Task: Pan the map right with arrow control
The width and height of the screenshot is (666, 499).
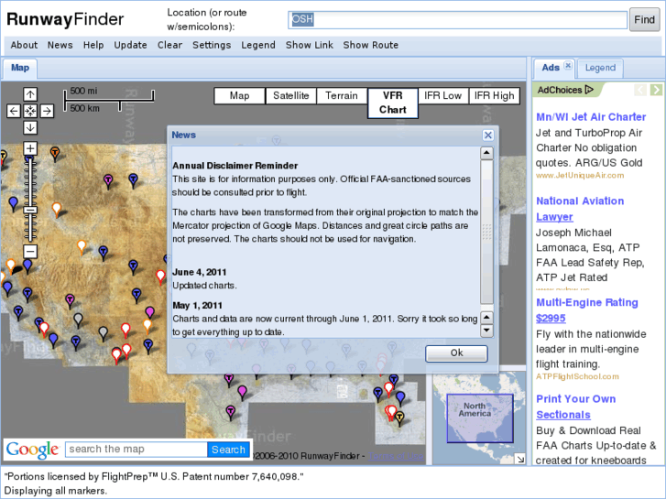Action: (47, 111)
